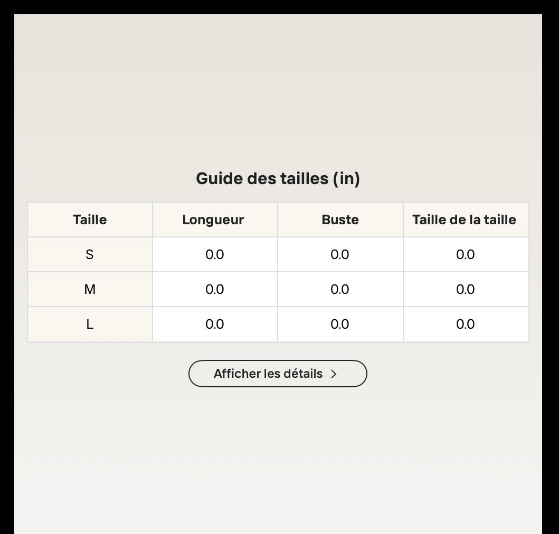Image resolution: width=559 pixels, height=534 pixels.
Task: Click Buste value for size M
Action: click(x=340, y=289)
